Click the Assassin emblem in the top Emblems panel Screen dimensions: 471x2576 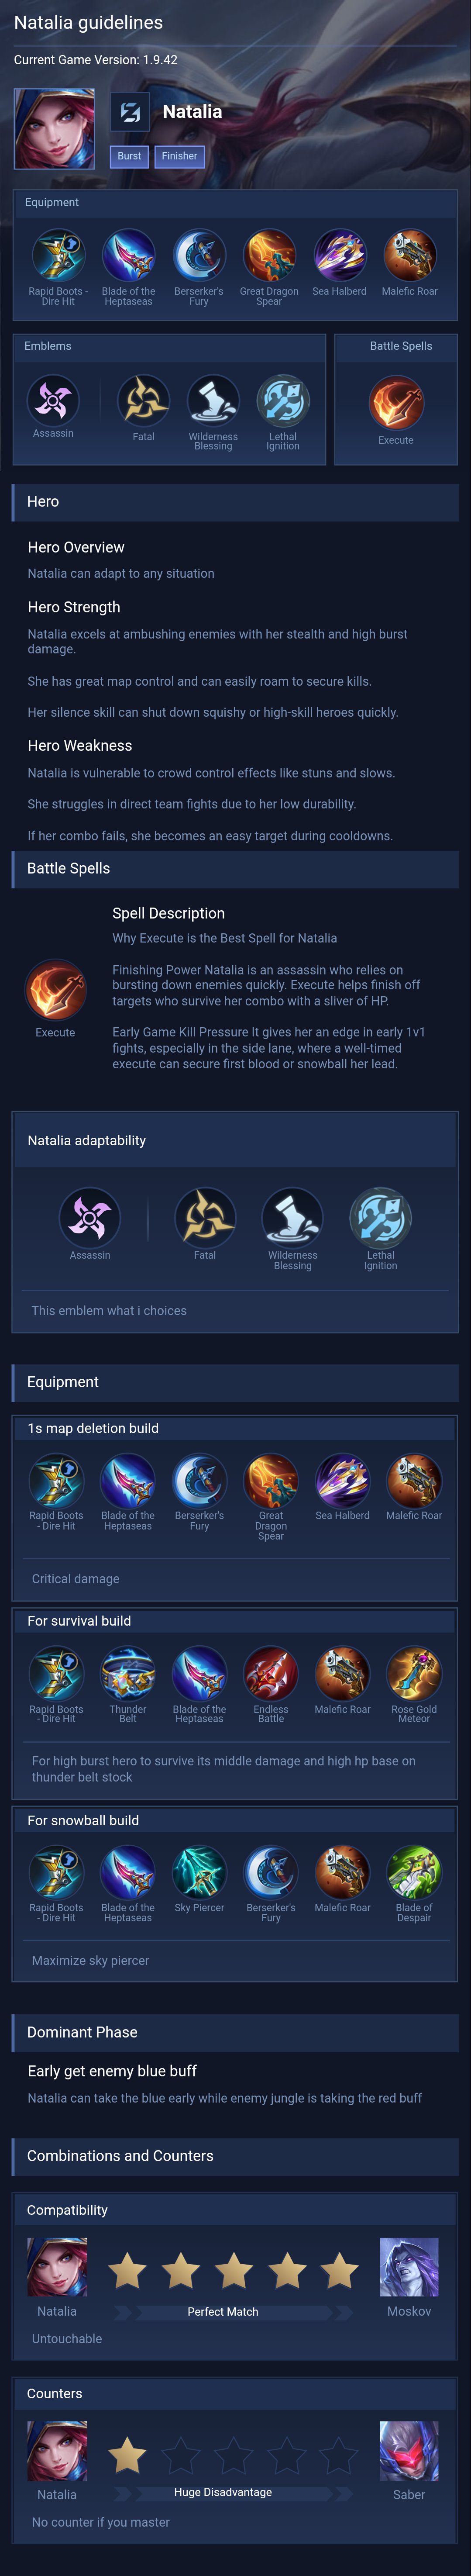(x=53, y=401)
